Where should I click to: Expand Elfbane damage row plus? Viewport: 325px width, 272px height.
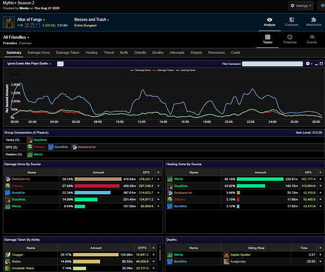tap(158, 186)
